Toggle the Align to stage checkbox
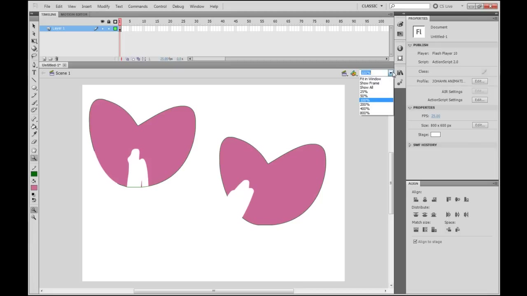Image resolution: width=527 pixels, height=296 pixels. tap(415, 242)
